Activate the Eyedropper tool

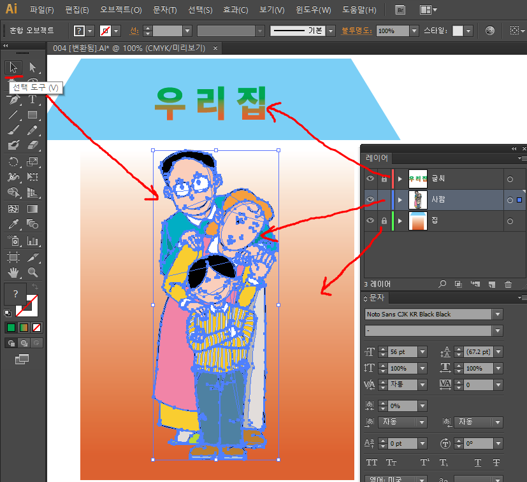coord(13,224)
